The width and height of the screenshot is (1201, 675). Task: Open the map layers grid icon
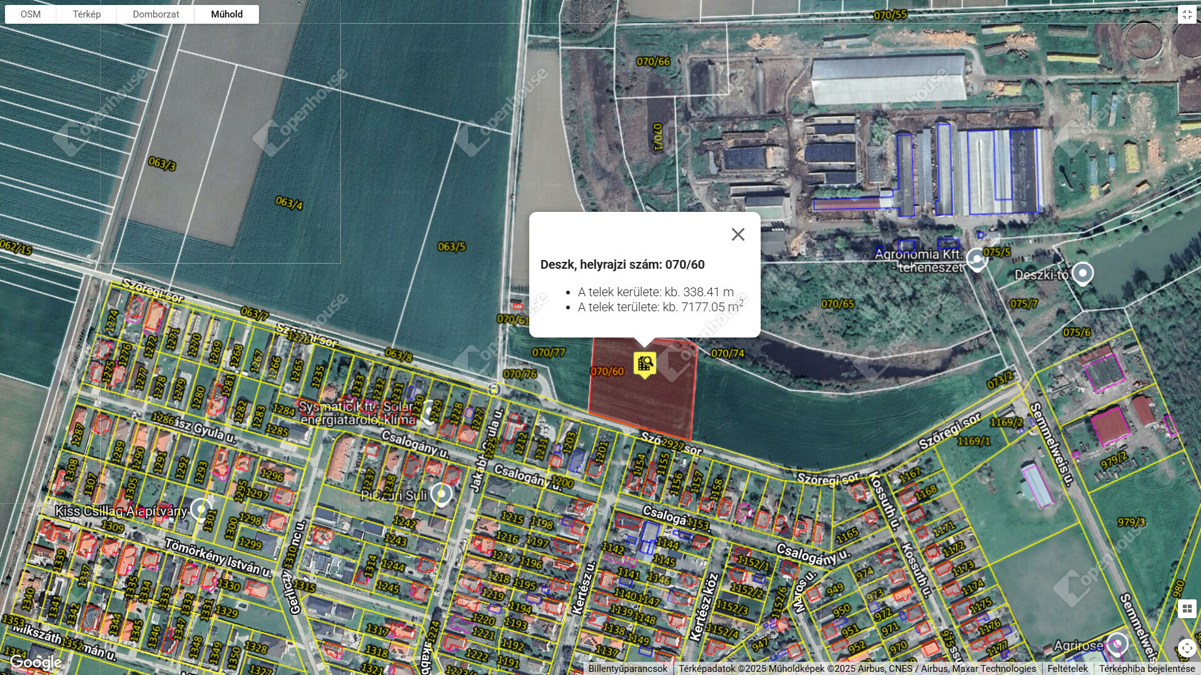click(1187, 608)
